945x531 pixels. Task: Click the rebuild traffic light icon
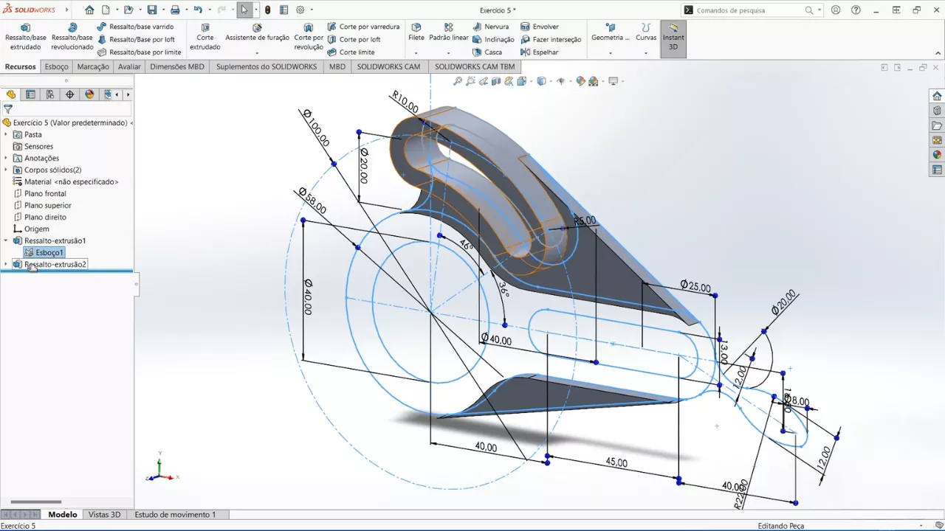tap(268, 10)
